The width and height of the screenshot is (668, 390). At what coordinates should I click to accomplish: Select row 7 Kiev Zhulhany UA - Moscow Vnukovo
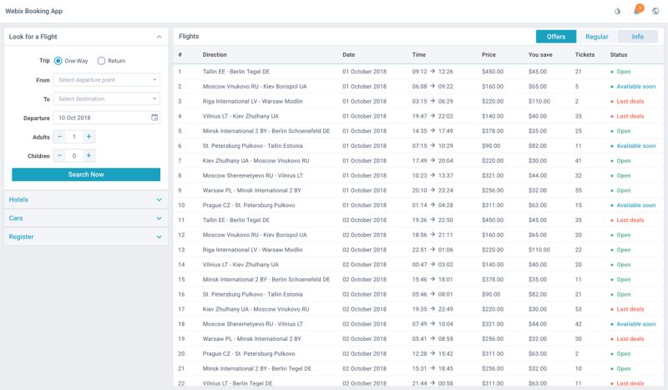pyautogui.click(x=418, y=160)
